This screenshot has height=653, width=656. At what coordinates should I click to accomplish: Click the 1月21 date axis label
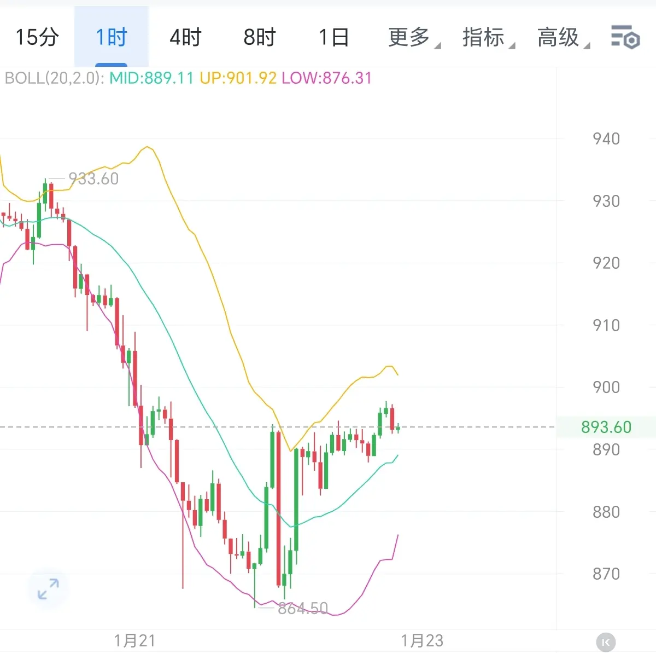(x=134, y=640)
